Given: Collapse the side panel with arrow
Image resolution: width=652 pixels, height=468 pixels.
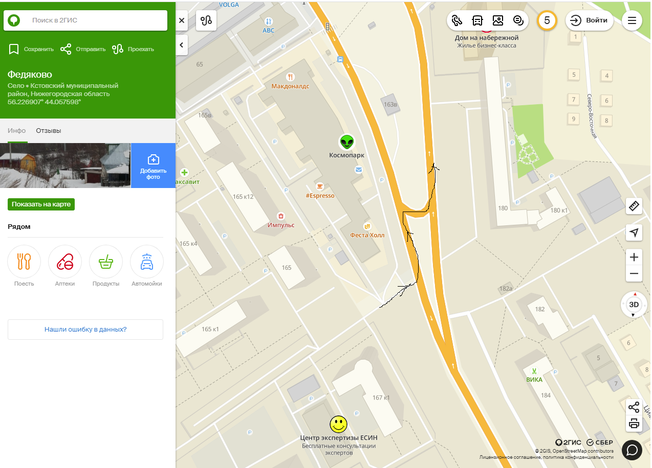Looking at the screenshot, I should coord(182,45).
